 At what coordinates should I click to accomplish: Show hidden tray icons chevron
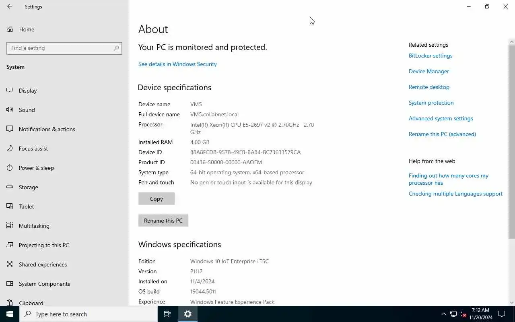444,314
